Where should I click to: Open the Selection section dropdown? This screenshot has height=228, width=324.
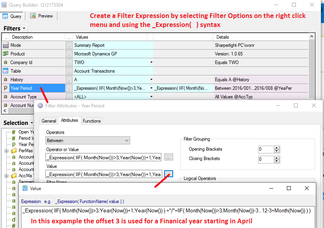(32, 123)
